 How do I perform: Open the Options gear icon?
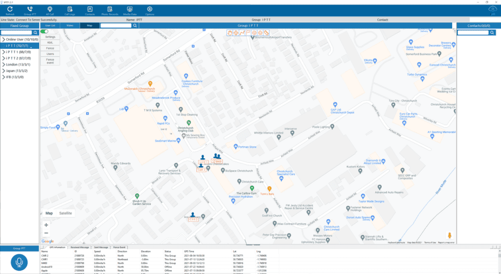(150, 9)
